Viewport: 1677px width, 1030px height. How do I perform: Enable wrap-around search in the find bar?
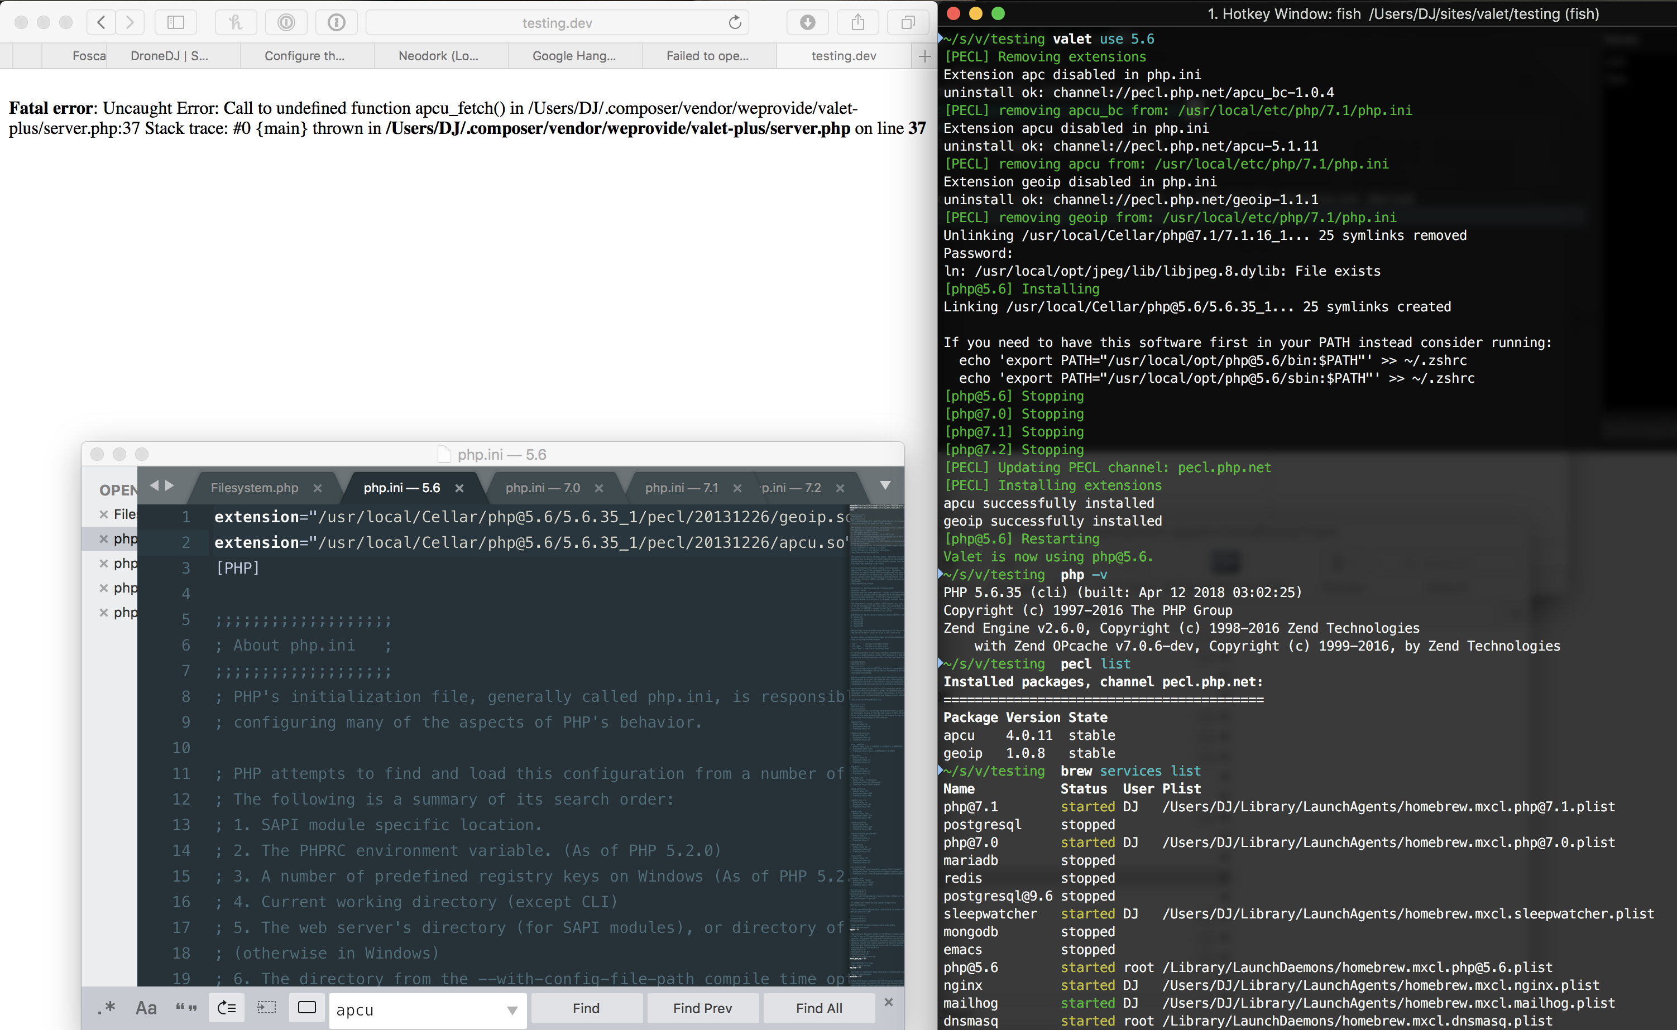point(226,1008)
